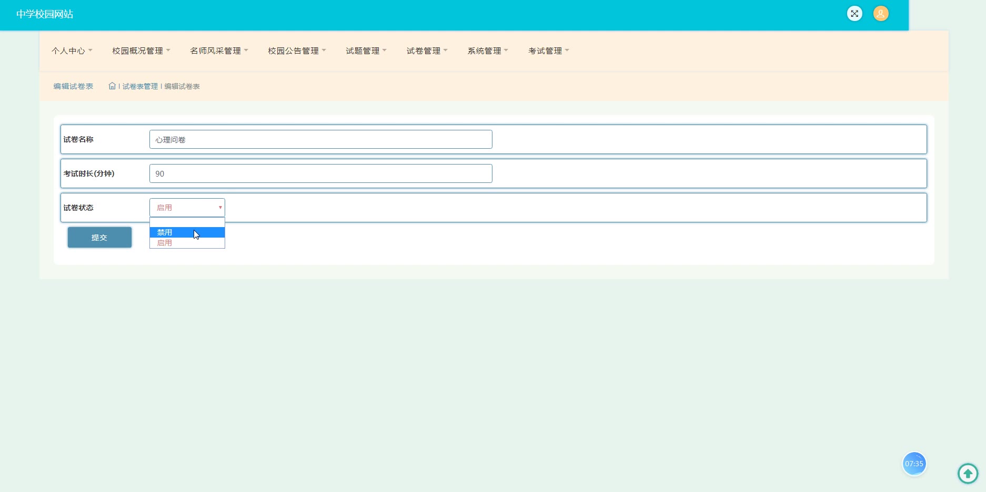986x492 pixels.
Task: Choose 启用 option in the dropdown list
Action: click(x=187, y=243)
